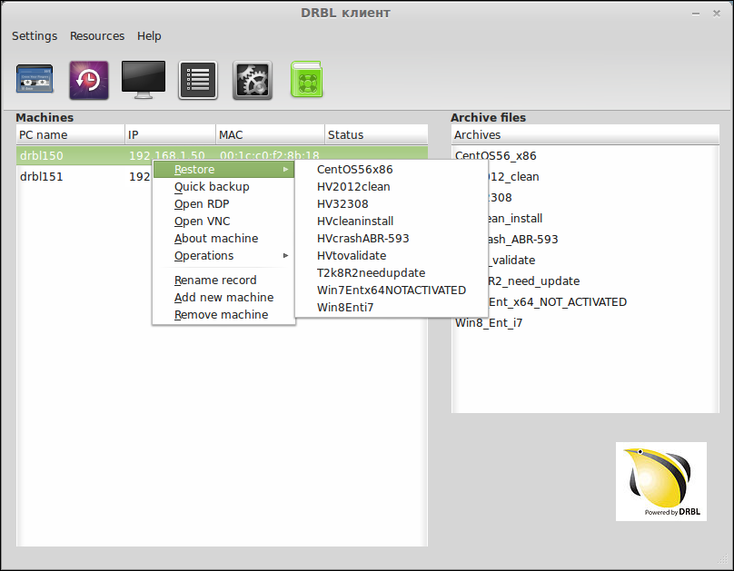Choose Remove machine entry
Screen dimensions: 734x571
223,315
